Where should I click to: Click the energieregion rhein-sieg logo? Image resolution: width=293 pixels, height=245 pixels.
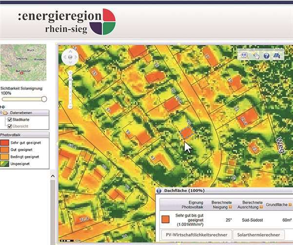(x=67, y=21)
